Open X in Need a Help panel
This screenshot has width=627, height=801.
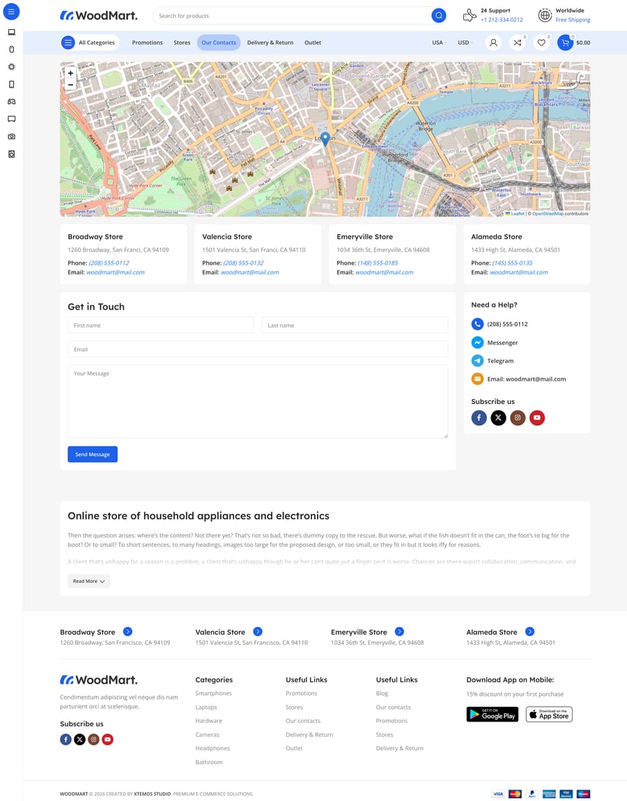(498, 418)
